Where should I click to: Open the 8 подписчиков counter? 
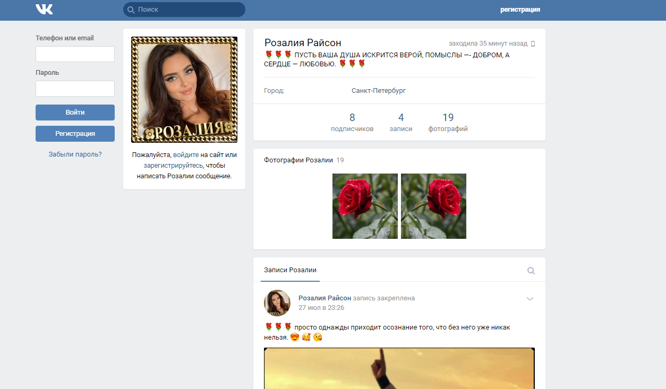click(x=352, y=123)
